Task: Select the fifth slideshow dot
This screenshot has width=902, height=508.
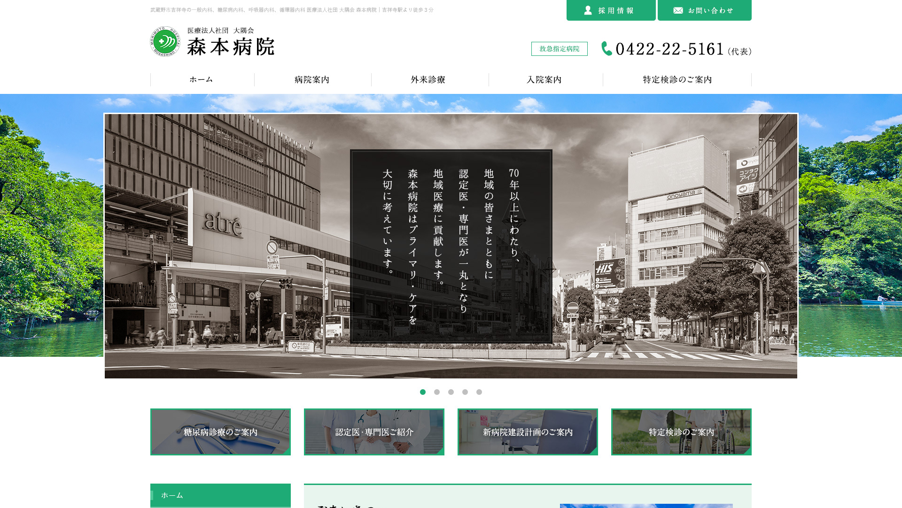Action: coord(479,392)
